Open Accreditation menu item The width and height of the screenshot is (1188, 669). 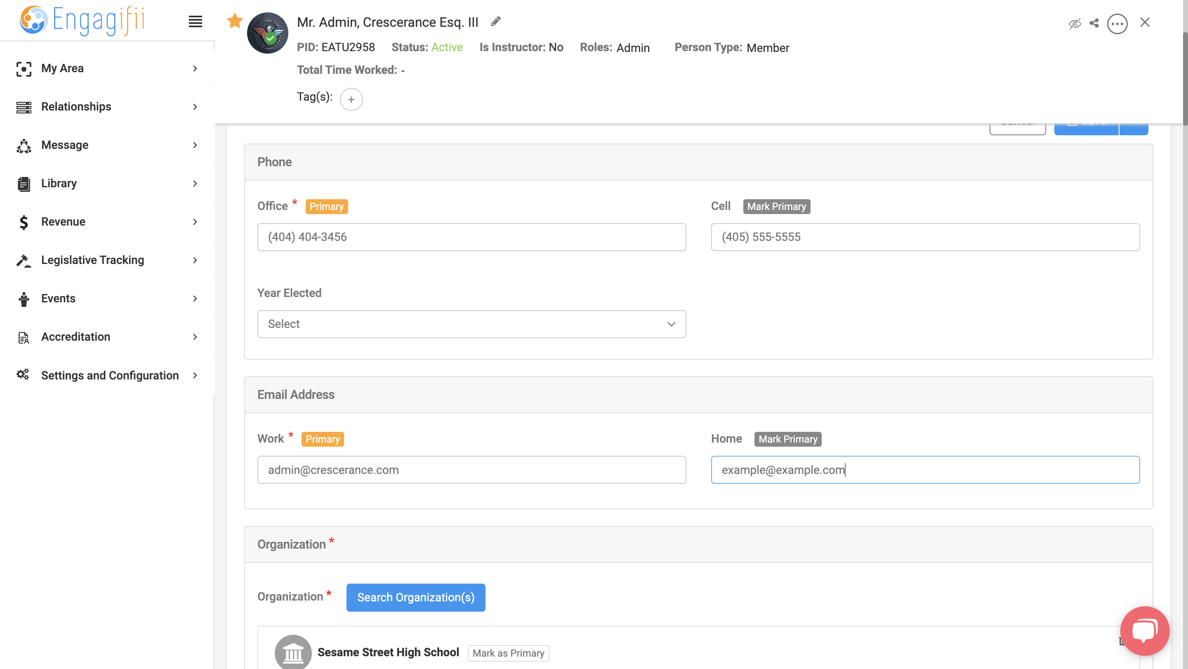pos(107,337)
